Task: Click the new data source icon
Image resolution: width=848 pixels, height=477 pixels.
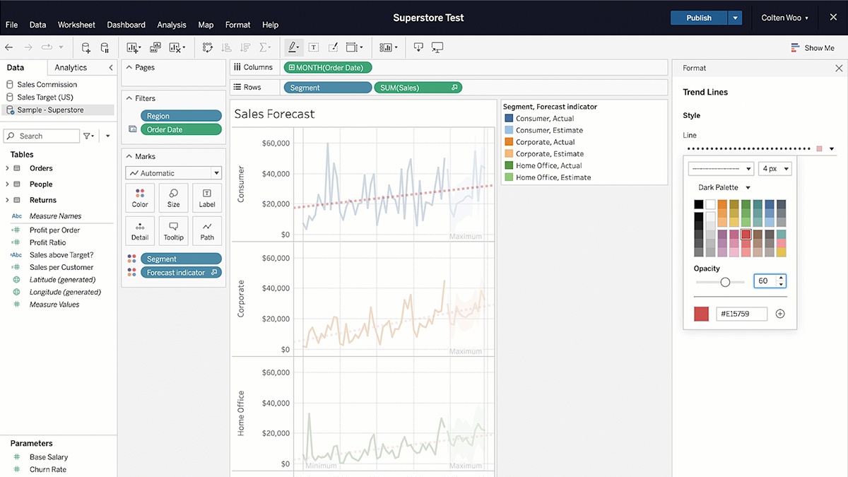Action: (86, 47)
